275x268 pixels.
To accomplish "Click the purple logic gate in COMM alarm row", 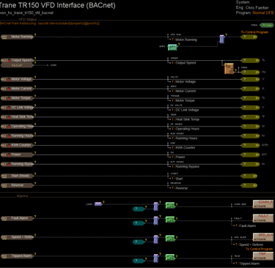I will click(156, 206).
